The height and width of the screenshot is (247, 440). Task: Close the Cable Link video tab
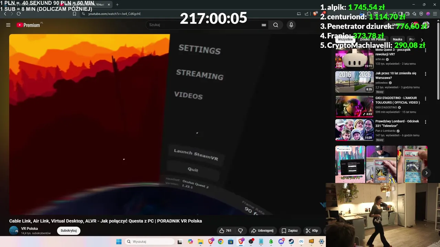point(109,4)
